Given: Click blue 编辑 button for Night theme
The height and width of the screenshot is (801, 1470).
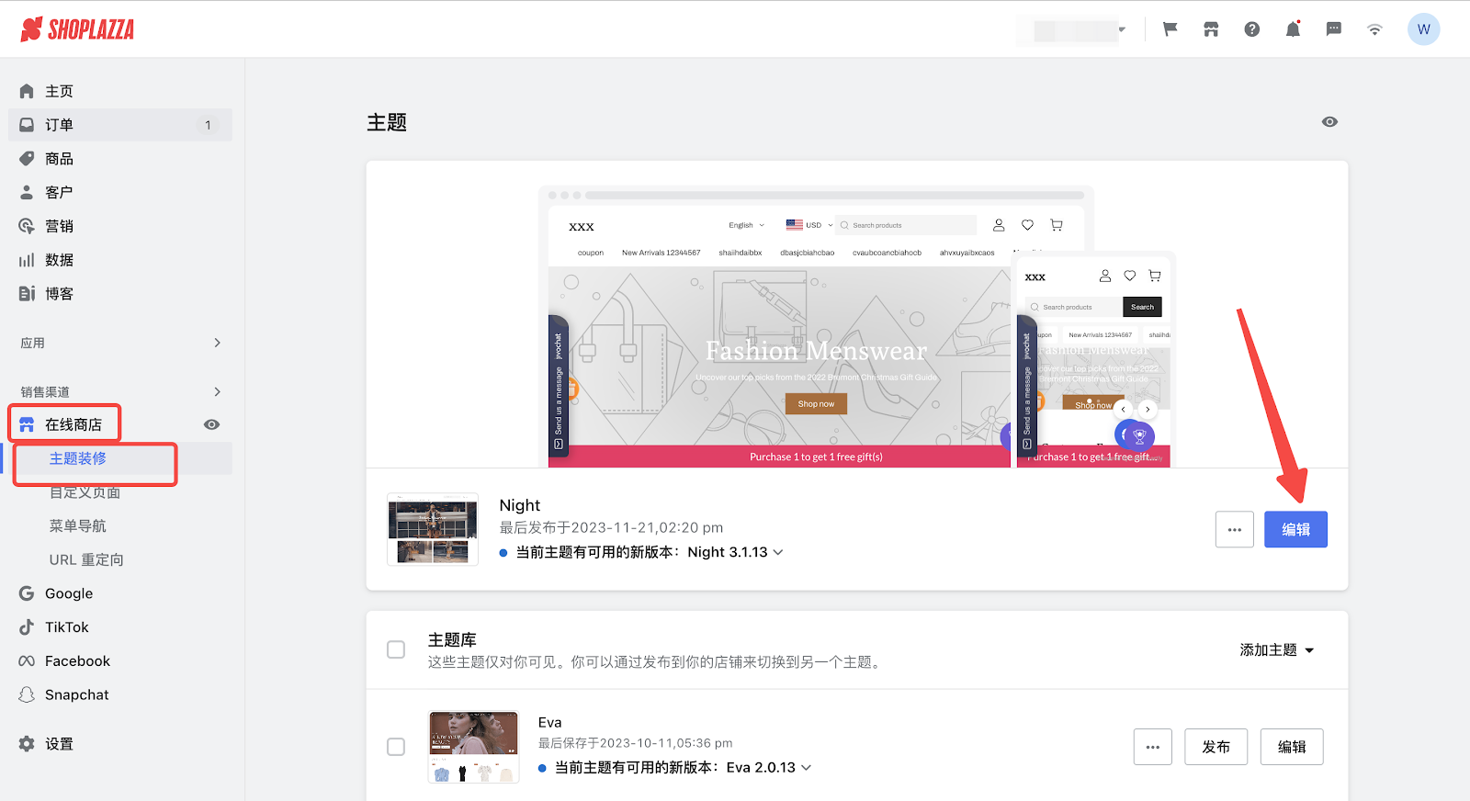Looking at the screenshot, I should pyautogui.click(x=1295, y=529).
